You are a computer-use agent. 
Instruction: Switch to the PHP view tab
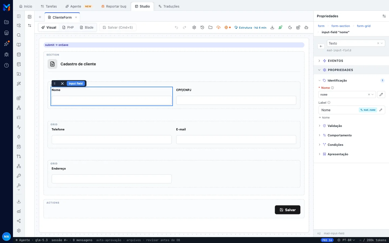[68, 28]
